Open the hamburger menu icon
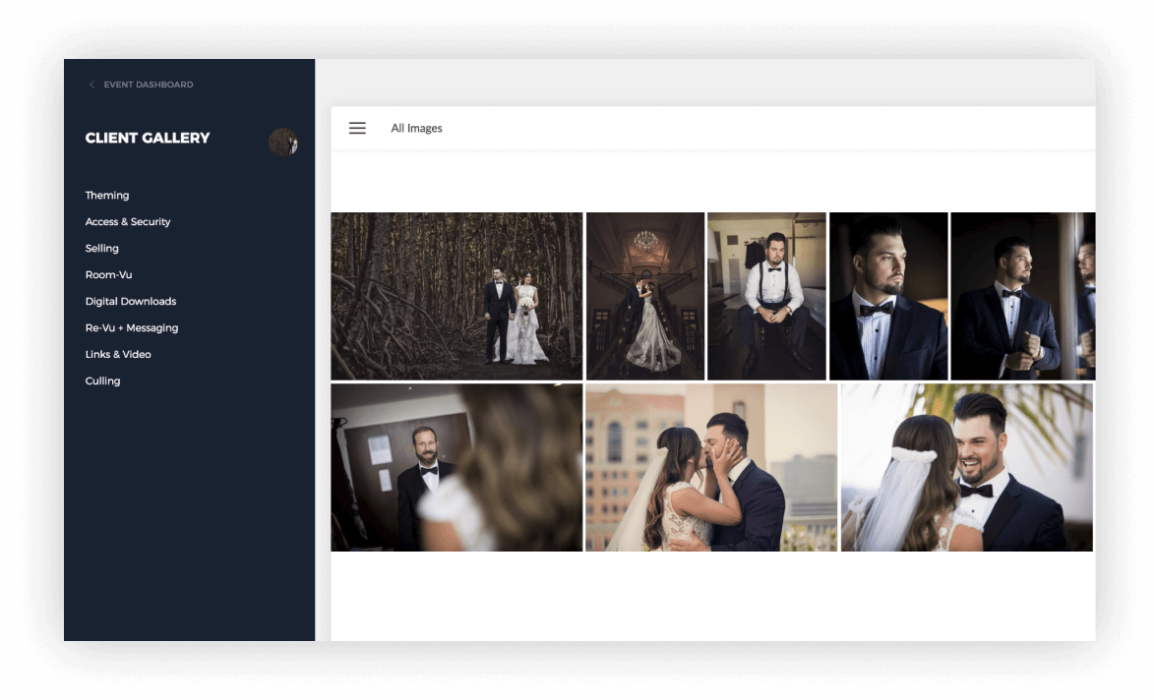The width and height of the screenshot is (1154, 700). coord(357,128)
